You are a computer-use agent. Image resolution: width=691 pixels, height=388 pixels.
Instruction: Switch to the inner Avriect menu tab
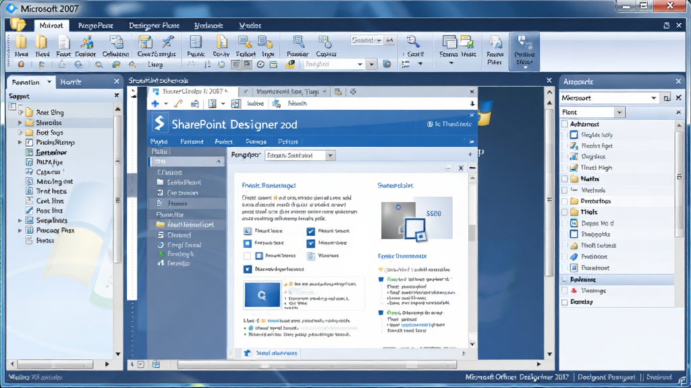pos(223,141)
